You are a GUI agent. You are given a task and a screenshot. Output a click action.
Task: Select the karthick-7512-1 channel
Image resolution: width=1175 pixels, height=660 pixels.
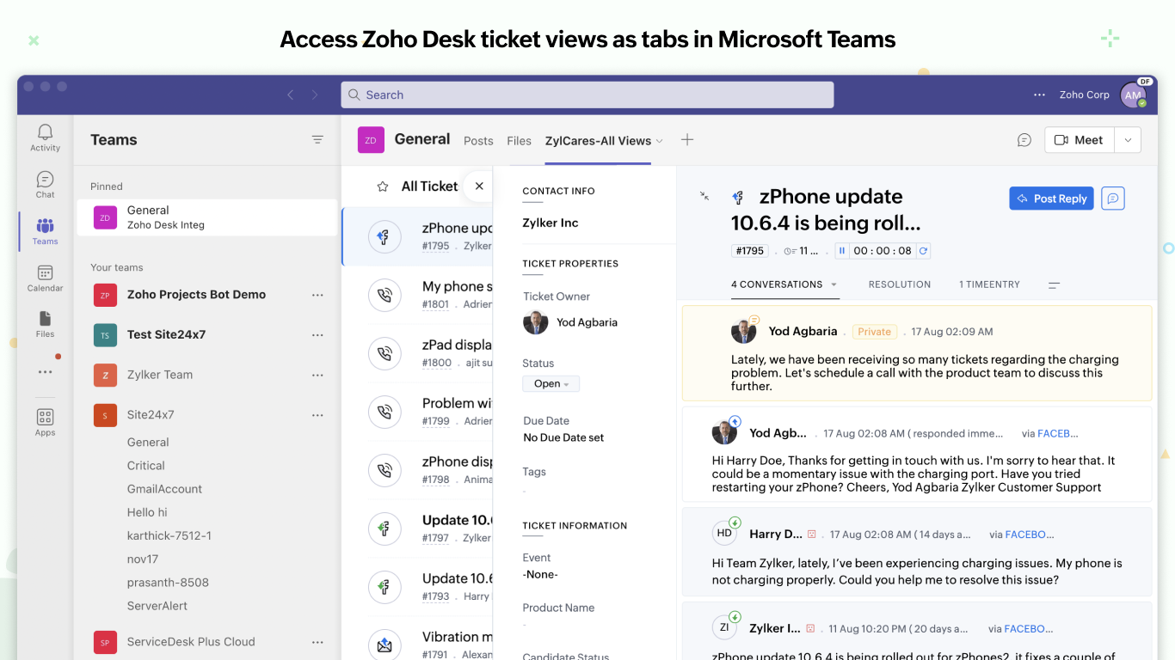pyautogui.click(x=169, y=535)
